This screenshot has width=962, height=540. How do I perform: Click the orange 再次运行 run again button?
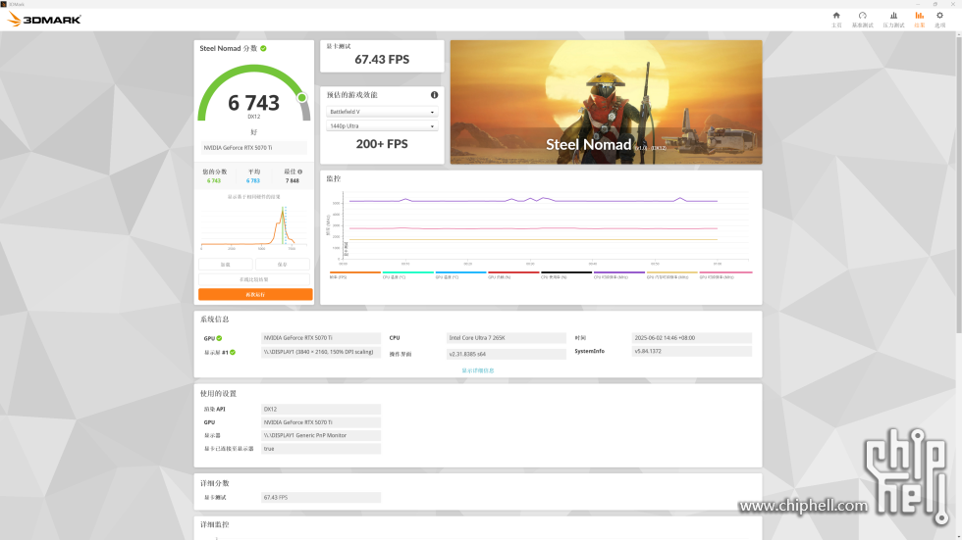tap(255, 294)
